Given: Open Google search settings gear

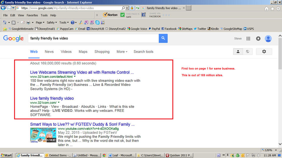Looking at the screenshot, I should 264,51.
